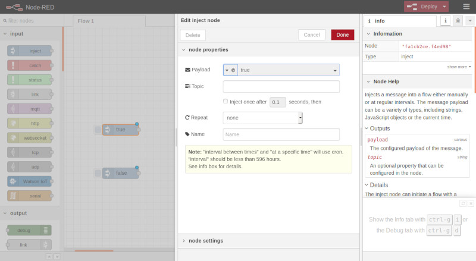The width and height of the screenshot is (476, 261).
Task: Select the mqtt node in palette
Action: [x=29, y=109]
